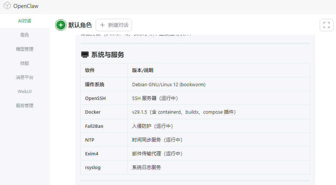Select the Debian GNU/Linux 12 (bookworm) cell
The width and height of the screenshot is (336, 185).
click(x=219, y=84)
